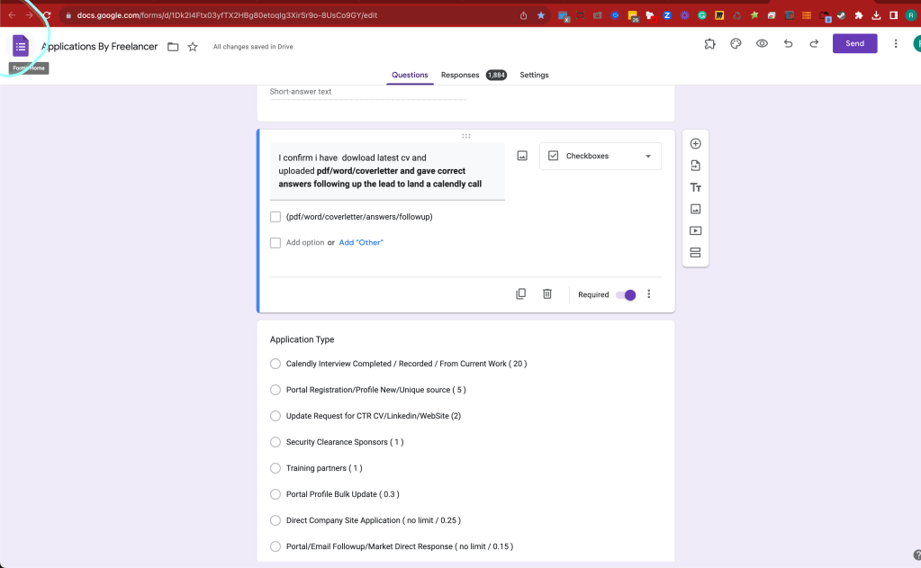Undo last change
Screen dimensions: 921x568
coord(789,43)
